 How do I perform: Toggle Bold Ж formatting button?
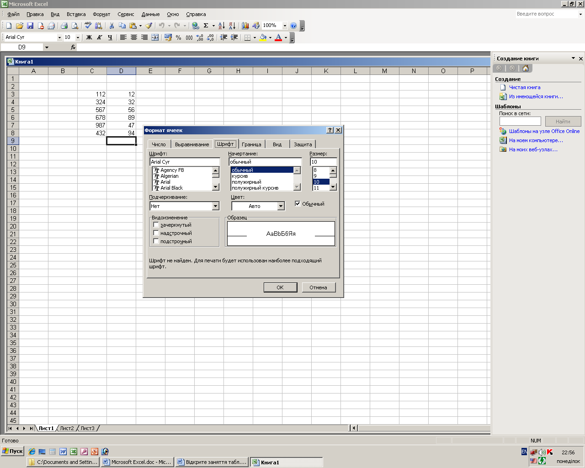pyautogui.click(x=89, y=37)
